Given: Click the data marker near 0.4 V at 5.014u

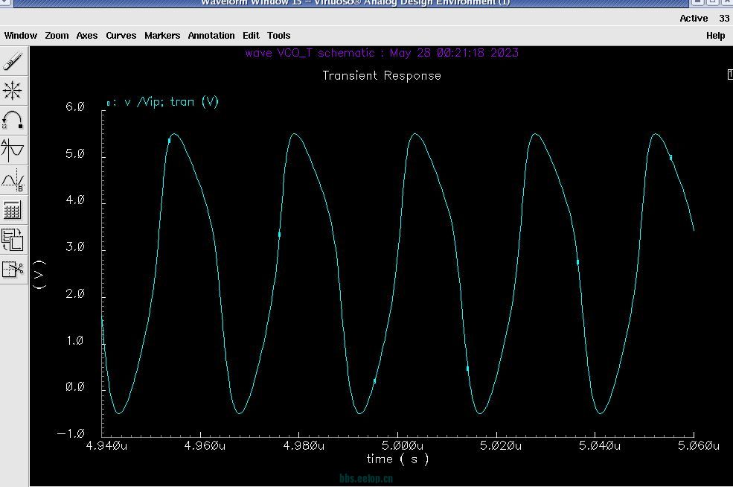Looking at the screenshot, I should [x=467, y=369].
